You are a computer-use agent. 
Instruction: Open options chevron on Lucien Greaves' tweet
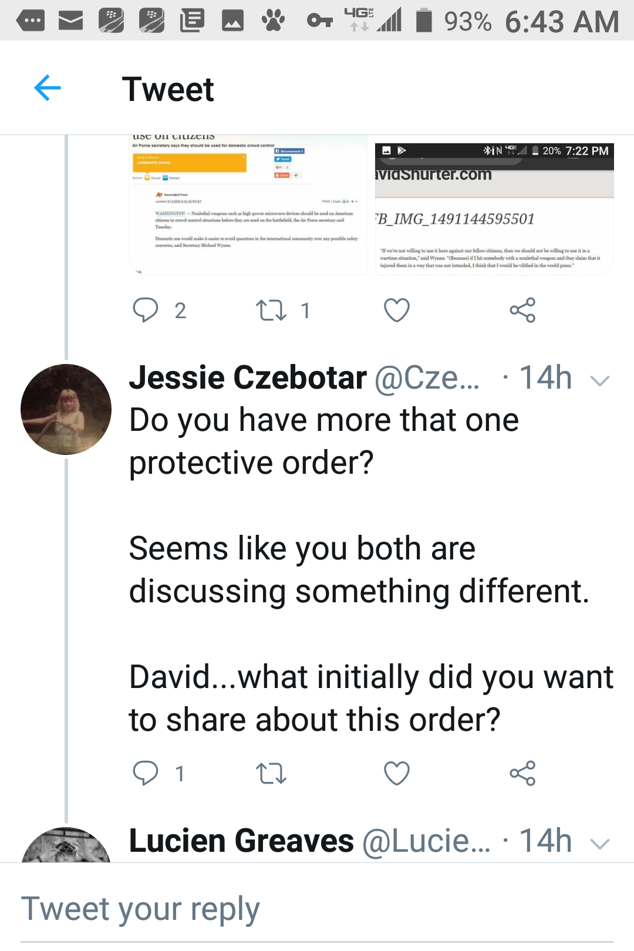[600, 844]
